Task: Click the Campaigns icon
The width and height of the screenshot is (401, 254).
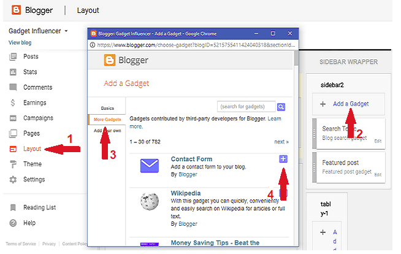Action: [13, 118]
